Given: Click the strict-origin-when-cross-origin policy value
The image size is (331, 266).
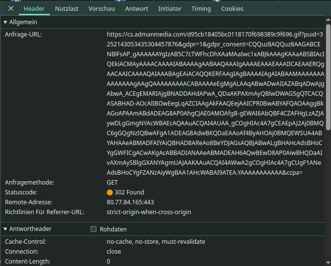Looking at the screenshot, I should tap(148, 212).
